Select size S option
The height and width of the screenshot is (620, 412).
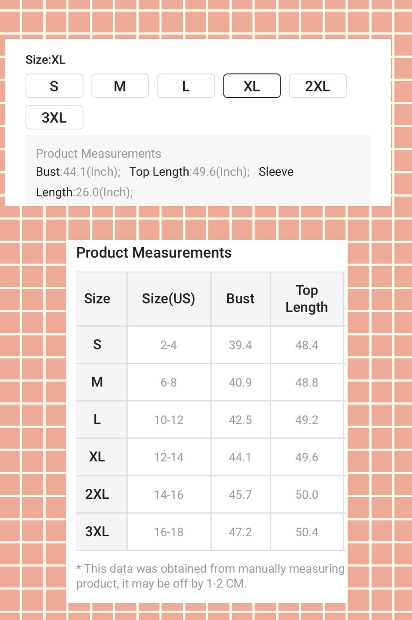pos(54,86)
